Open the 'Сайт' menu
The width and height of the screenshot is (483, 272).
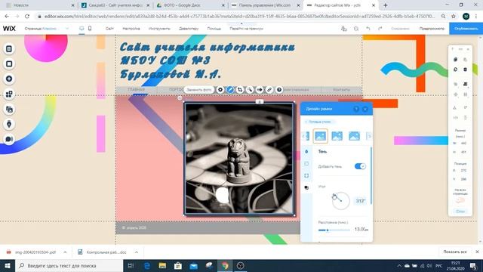(109, 29)
